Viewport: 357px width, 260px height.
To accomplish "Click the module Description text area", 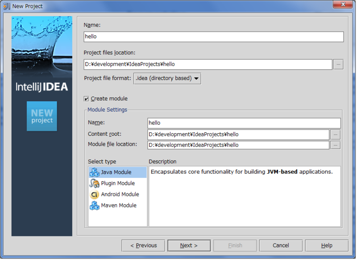I will (245, 197).
